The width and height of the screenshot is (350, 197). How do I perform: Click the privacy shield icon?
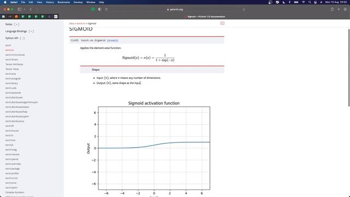click(100, 9)
